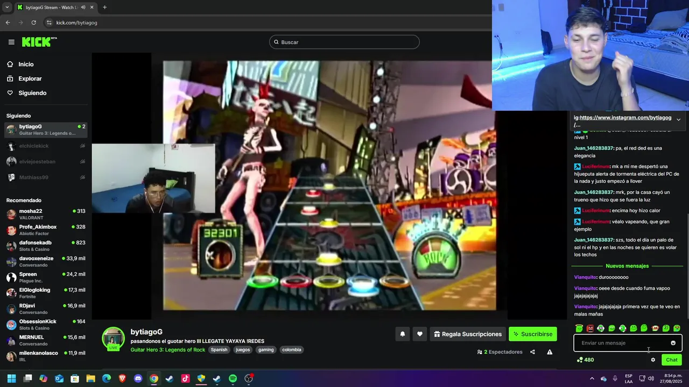This screenshot has height=387, width=689.
Task: Open recommended channel Profe_Akimbox
Action: [46, 230]
